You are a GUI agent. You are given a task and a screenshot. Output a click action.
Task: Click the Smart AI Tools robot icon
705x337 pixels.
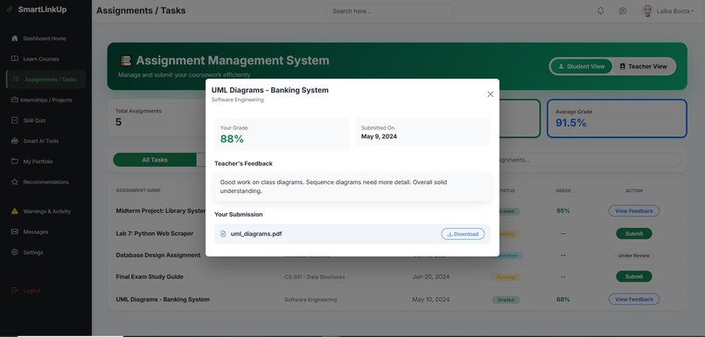pos(15,141)
